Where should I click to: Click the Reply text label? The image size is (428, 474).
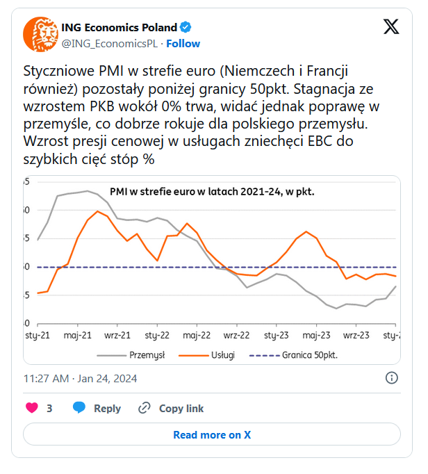click(x=107, y=409)
